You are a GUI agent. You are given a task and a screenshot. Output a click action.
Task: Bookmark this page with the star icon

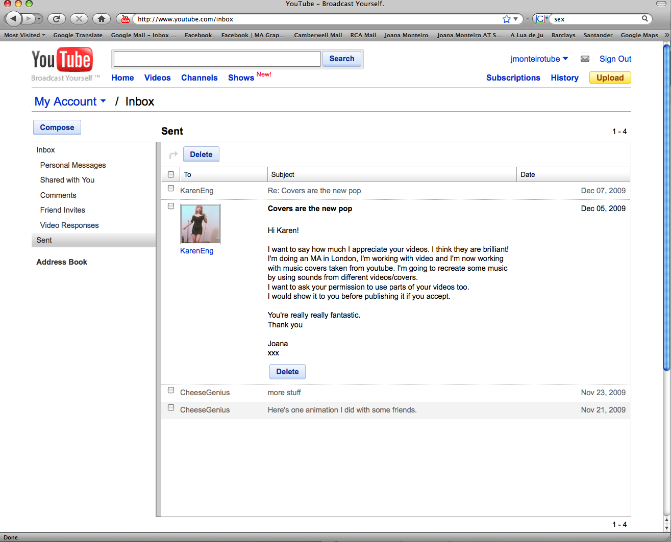click(506, 19)
